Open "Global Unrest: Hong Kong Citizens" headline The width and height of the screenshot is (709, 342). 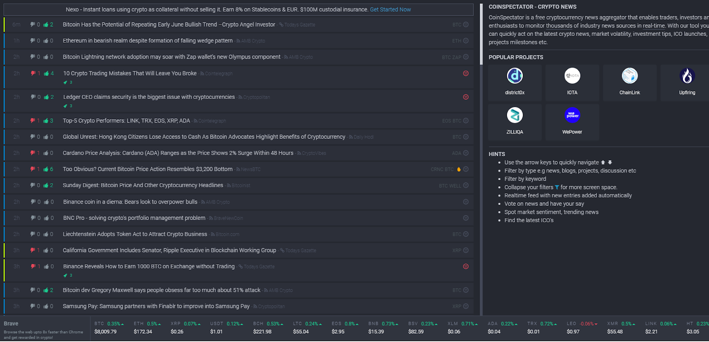click(204, 137)
